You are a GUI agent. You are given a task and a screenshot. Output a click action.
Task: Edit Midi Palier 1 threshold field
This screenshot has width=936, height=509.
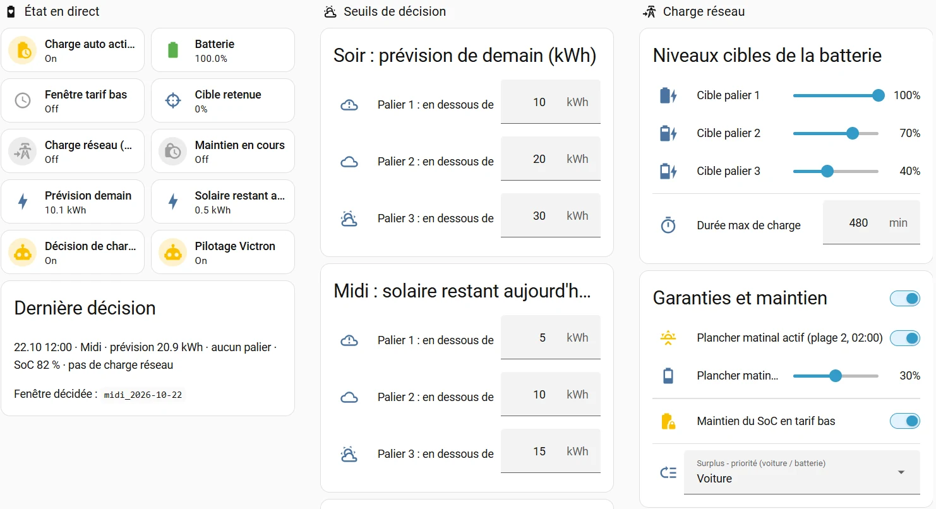(x=551, y=337)
